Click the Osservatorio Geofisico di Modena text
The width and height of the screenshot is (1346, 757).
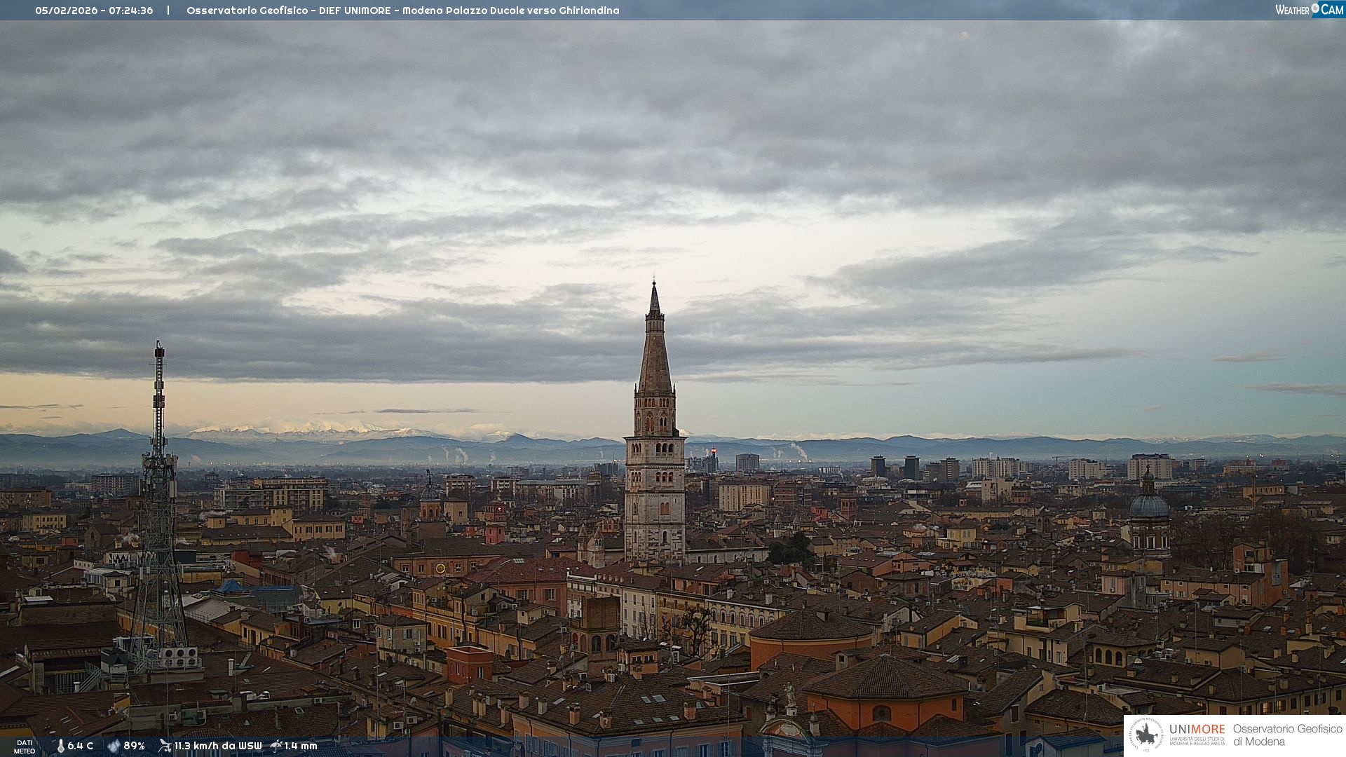tap(1287, 735)
